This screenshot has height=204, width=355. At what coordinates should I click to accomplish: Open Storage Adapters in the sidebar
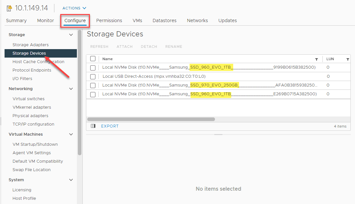click(31, 45)
